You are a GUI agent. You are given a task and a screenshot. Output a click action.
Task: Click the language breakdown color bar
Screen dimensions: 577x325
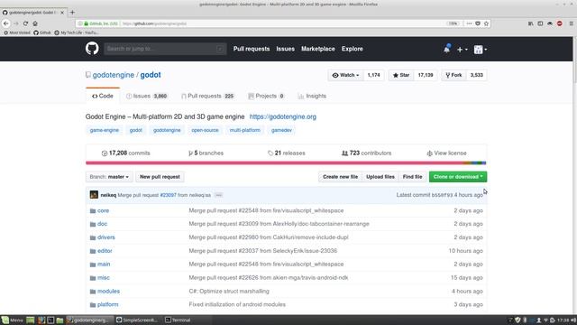(286, 162)
